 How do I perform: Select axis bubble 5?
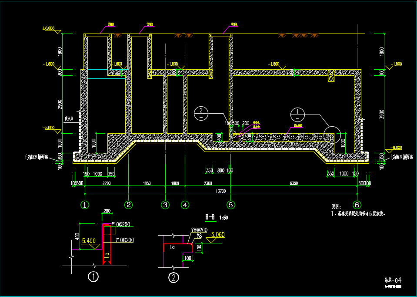pyautogui.click(x=230, y=205)
